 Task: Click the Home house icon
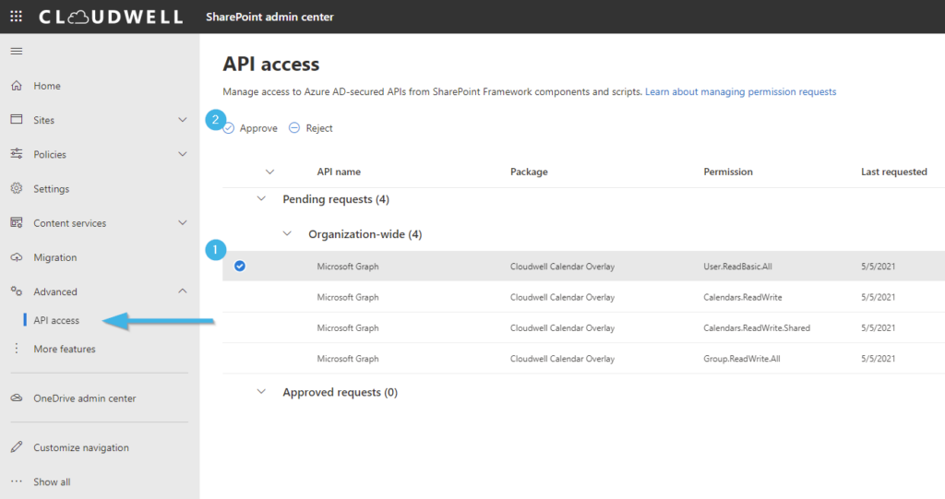[x=17, y=86]
